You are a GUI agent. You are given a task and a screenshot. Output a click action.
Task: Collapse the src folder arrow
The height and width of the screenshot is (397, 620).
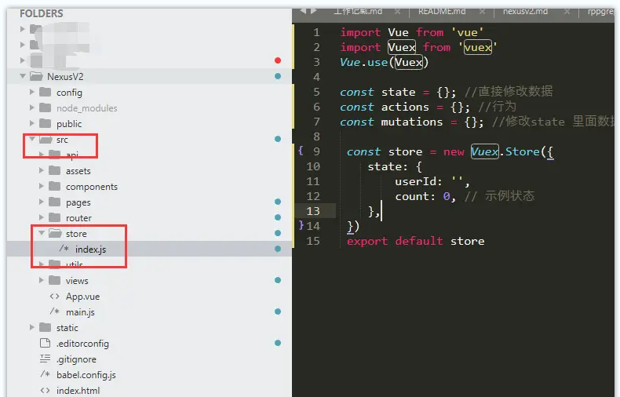tap(32, 140)
